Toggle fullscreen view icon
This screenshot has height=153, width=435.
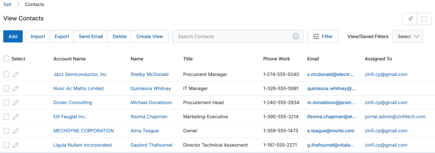[424, 19]
